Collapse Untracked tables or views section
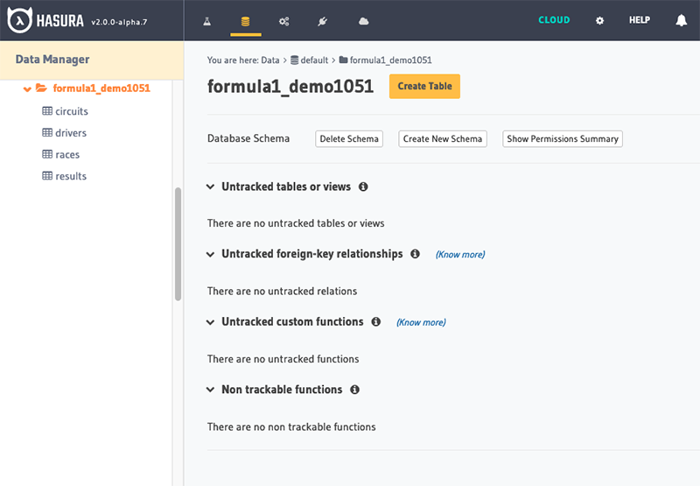This screenshot has width=700, height=486. click(x=210, y=187)
